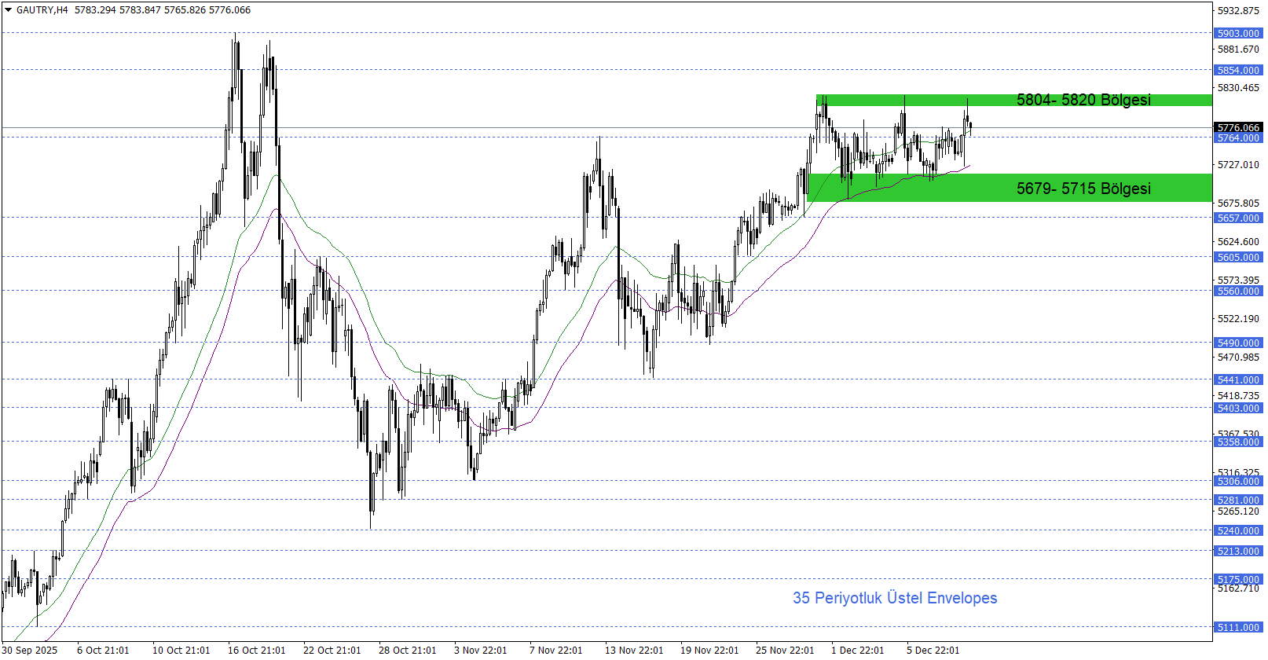Screen dimensions: 1268x660
Task: Select the 5490.000 price level label
Action: (1238, 343)
